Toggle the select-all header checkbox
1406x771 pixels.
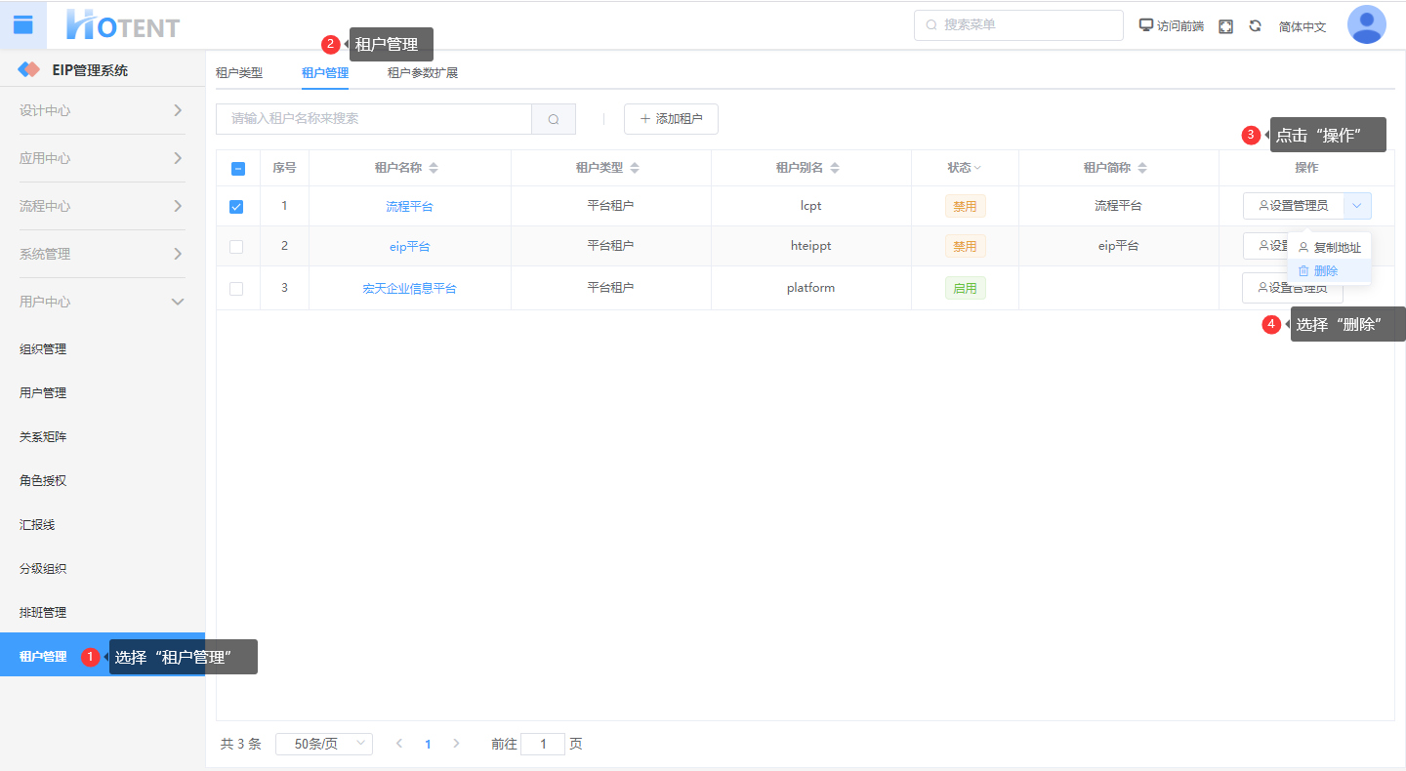[x=238, y=168]
